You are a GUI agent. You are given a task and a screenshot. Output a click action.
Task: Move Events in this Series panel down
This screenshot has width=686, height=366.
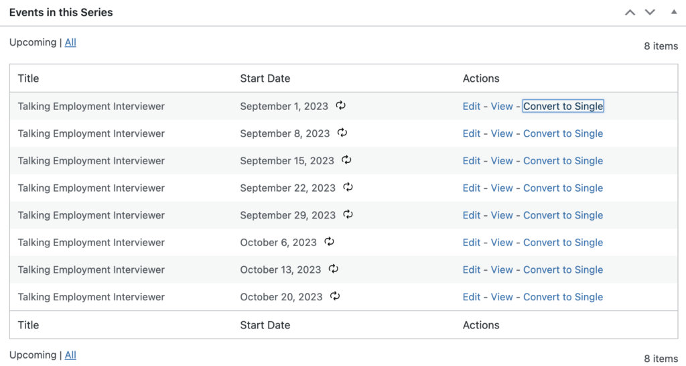tap(650, 12)
